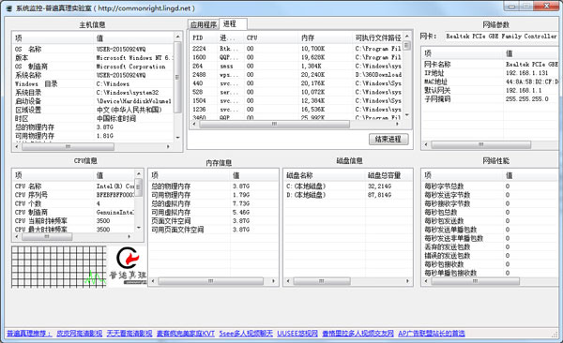Select the process row with PID 1504

coord(297,101)
